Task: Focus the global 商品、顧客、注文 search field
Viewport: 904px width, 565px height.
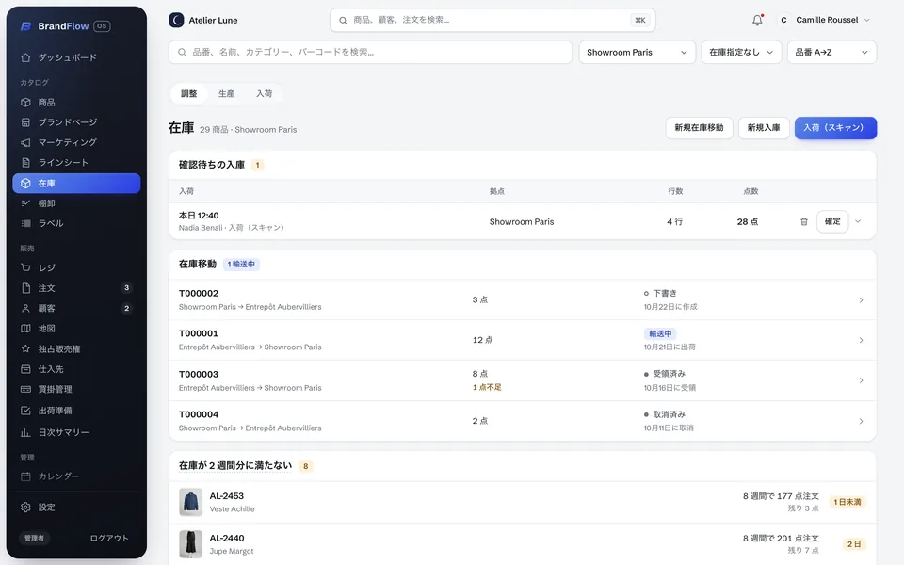Action: pos(492,20)
